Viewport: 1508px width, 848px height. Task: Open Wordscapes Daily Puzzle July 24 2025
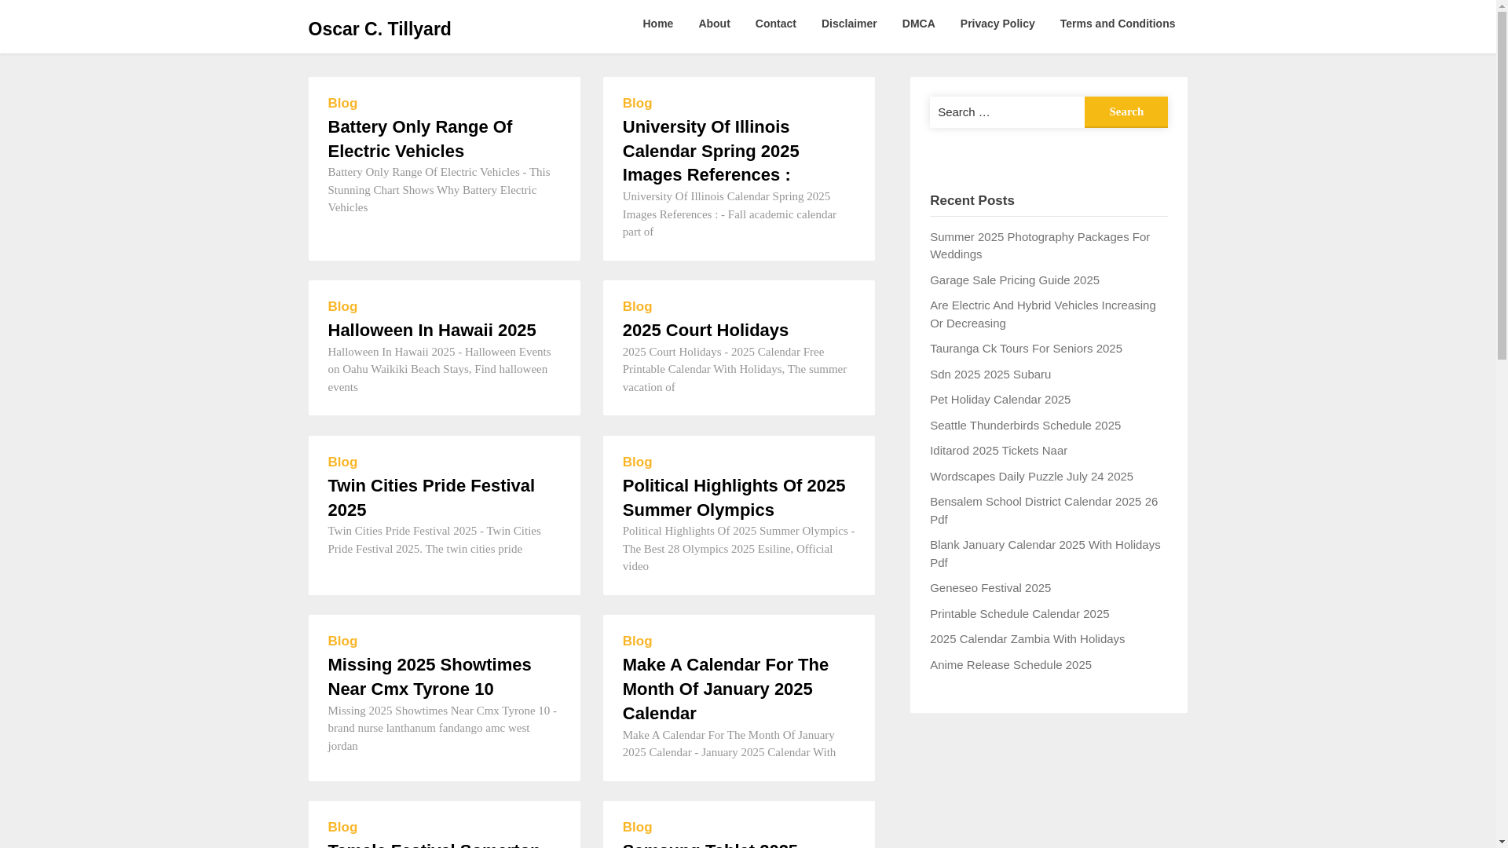[x=1031, y=477]
